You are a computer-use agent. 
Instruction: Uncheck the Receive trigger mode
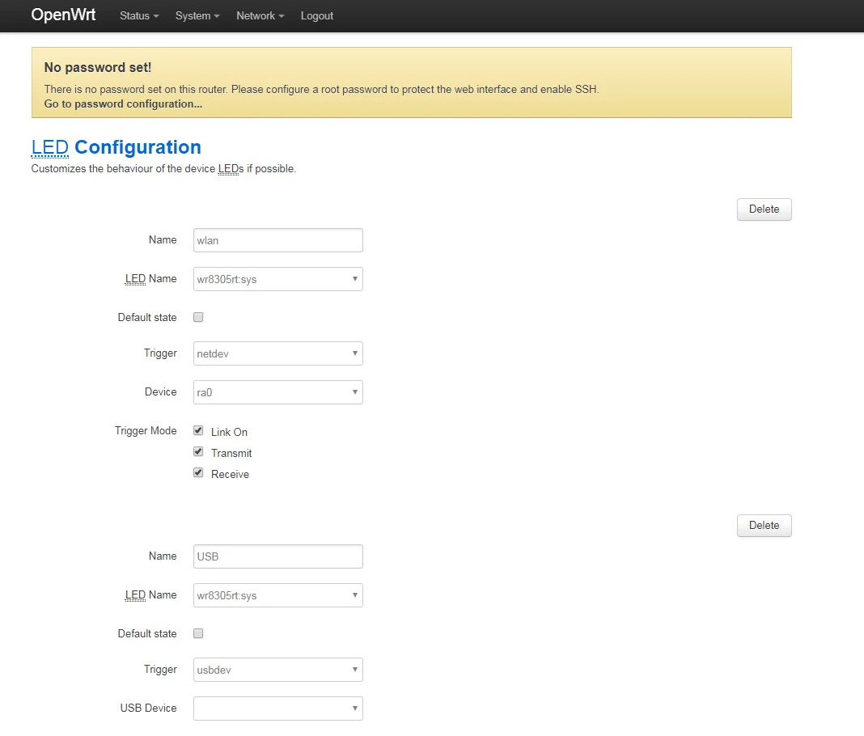tap(198, 472)
